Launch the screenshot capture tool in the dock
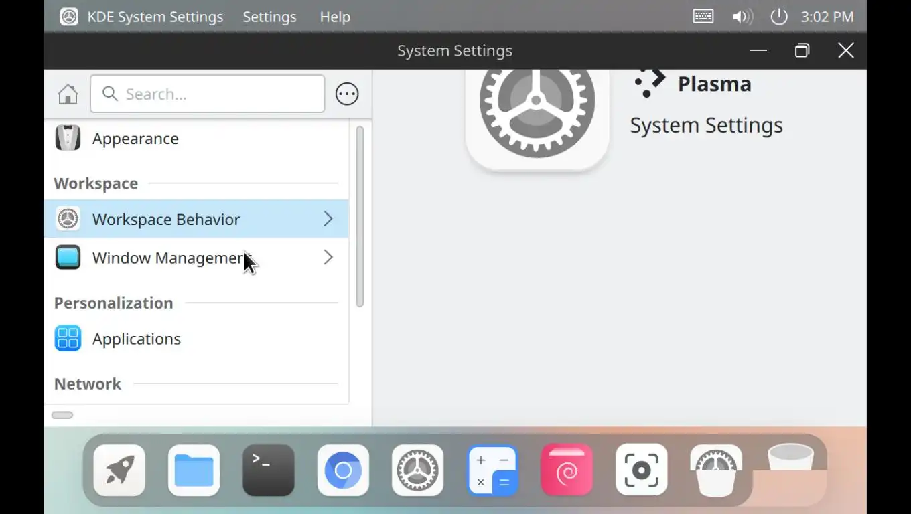 641,470
